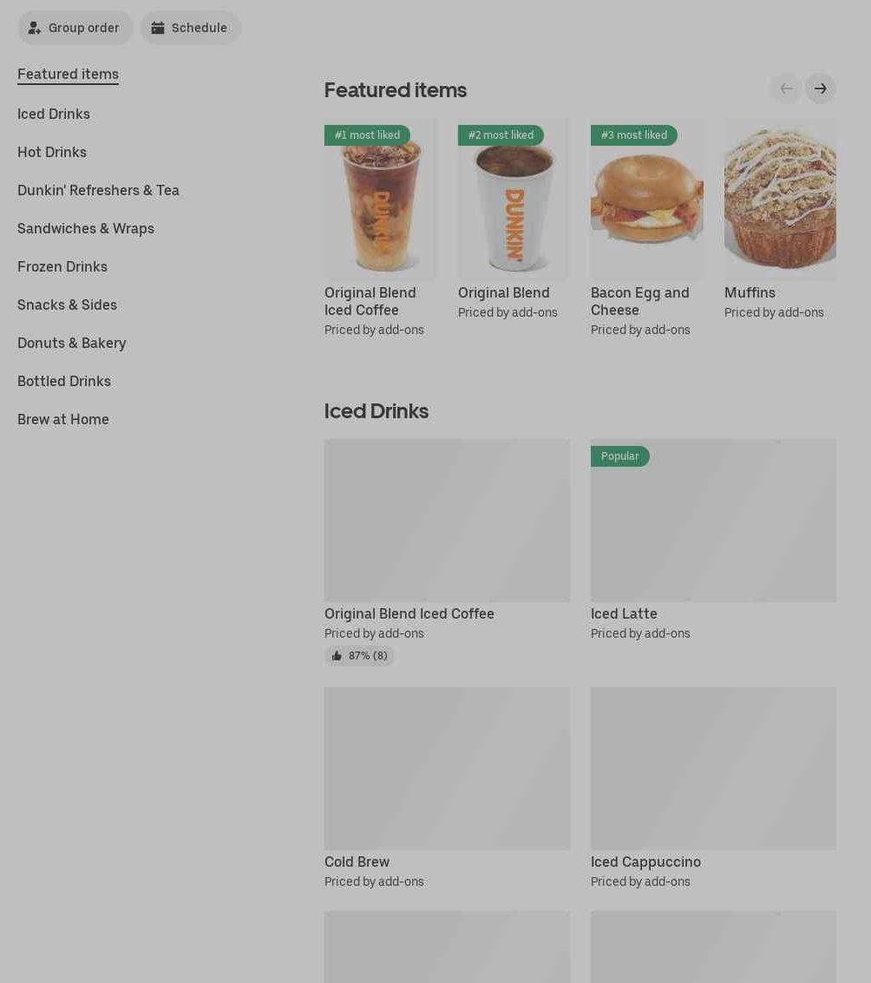The width and height of the screenshot is (871, 983).
Task: Select Frozen Drinks category
Action: pos(62,267)
